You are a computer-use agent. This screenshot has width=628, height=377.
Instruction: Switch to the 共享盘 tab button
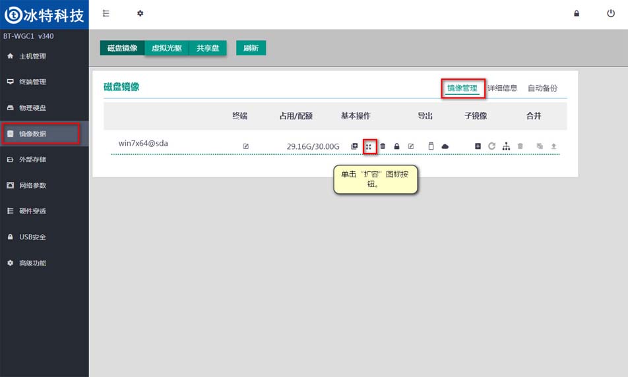tap(207, 48)
